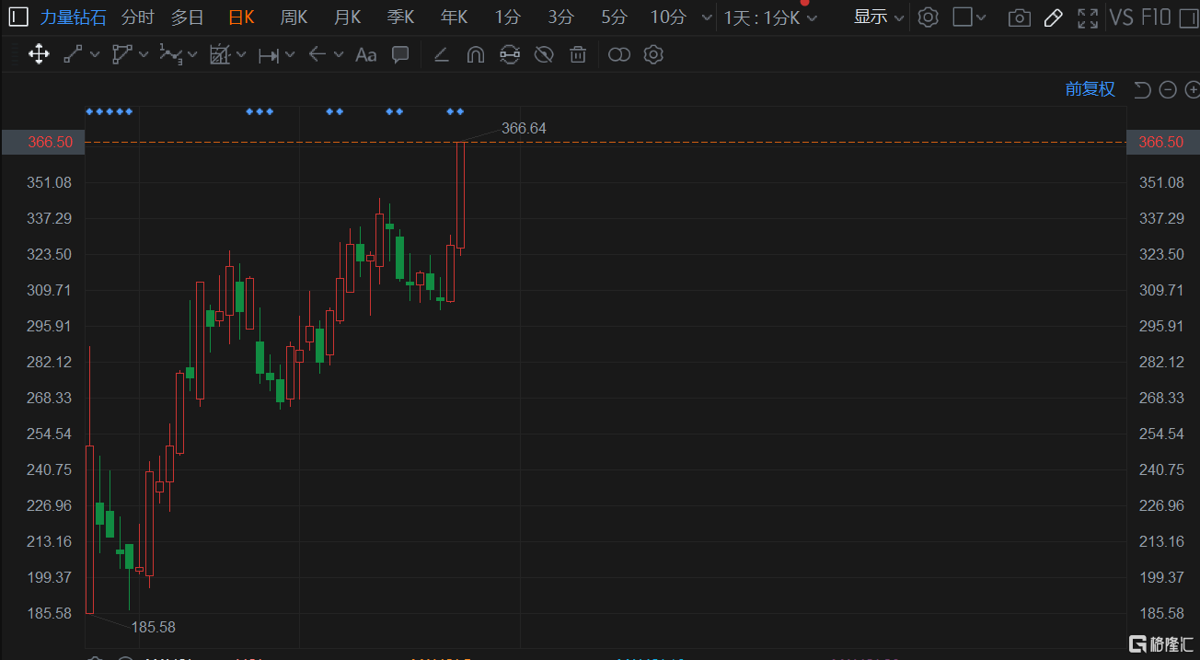Click the 前复权 adjustment link
Screen dimensions: 1200x660
click(x=1090, y=89)
